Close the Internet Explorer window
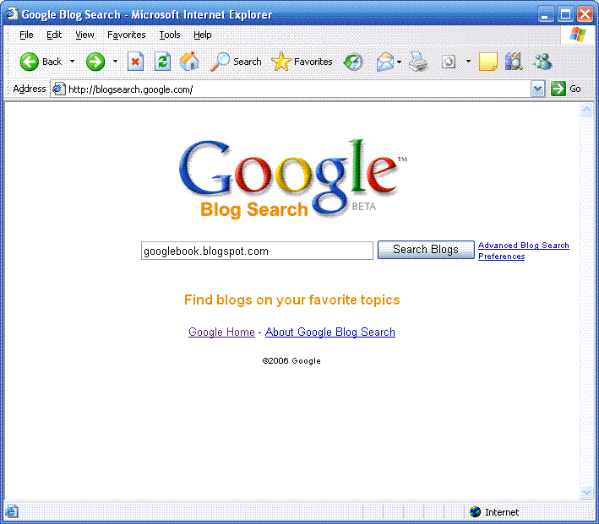This screenshot has width=599, height=524. coord(585,14)
